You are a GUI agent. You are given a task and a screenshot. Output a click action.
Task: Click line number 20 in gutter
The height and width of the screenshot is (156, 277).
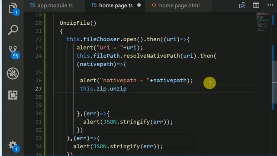tap(39, 23)
